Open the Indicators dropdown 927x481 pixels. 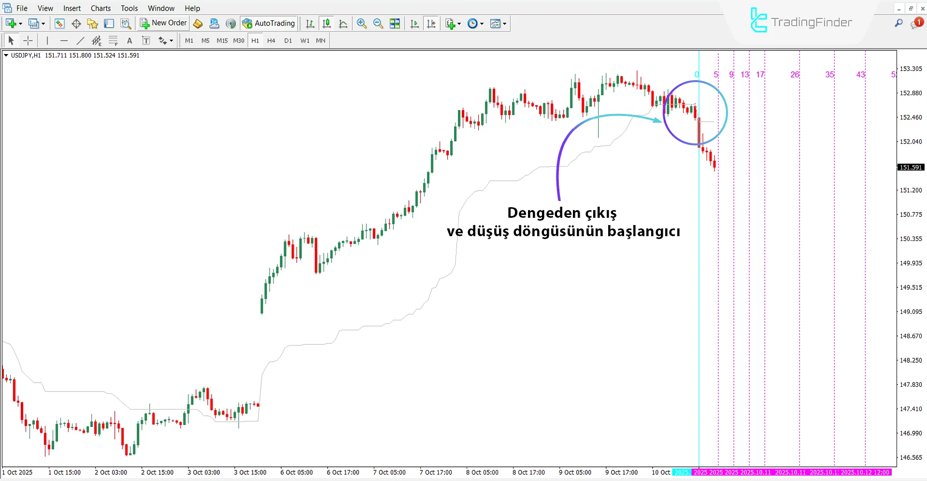[x=457, y=23]
